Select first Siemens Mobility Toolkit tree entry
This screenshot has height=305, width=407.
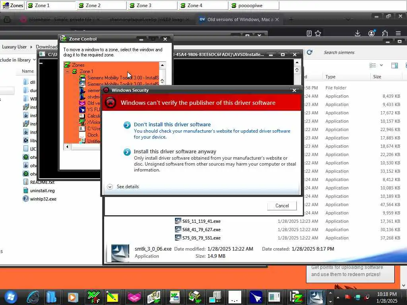click(x=123, y=77)
